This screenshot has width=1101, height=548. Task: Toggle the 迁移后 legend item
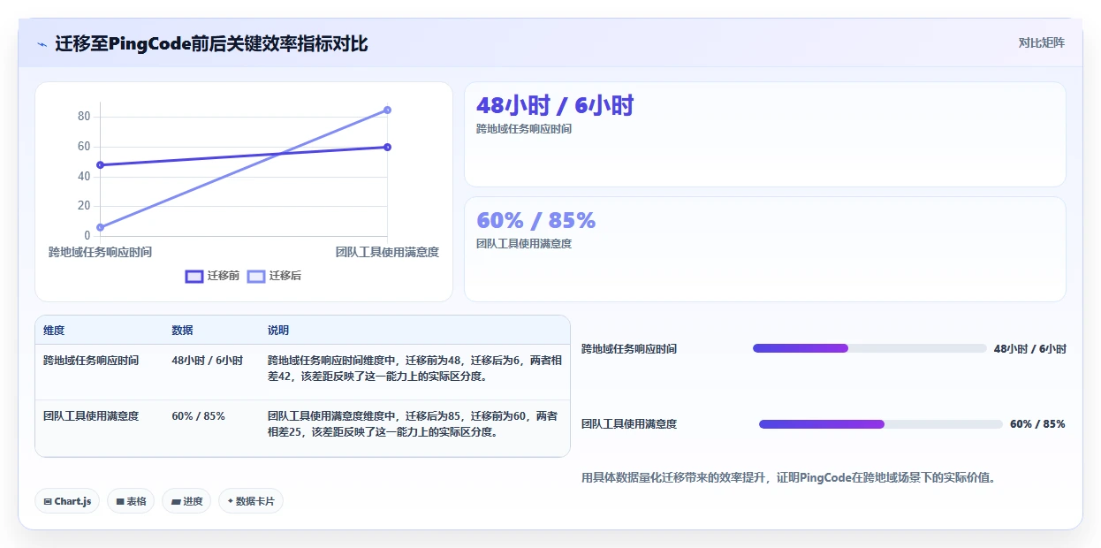click(x=274, y=276)
